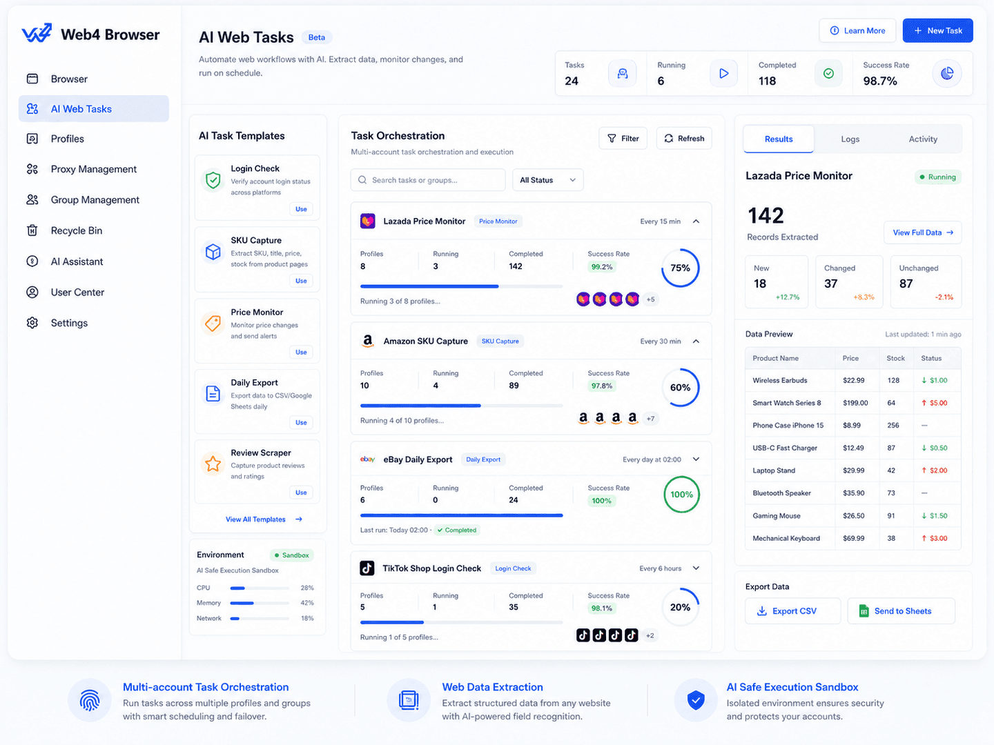Collapse the Amazon SKU Capture task
The image size is (994, 745).
click(x=696, y=341)
